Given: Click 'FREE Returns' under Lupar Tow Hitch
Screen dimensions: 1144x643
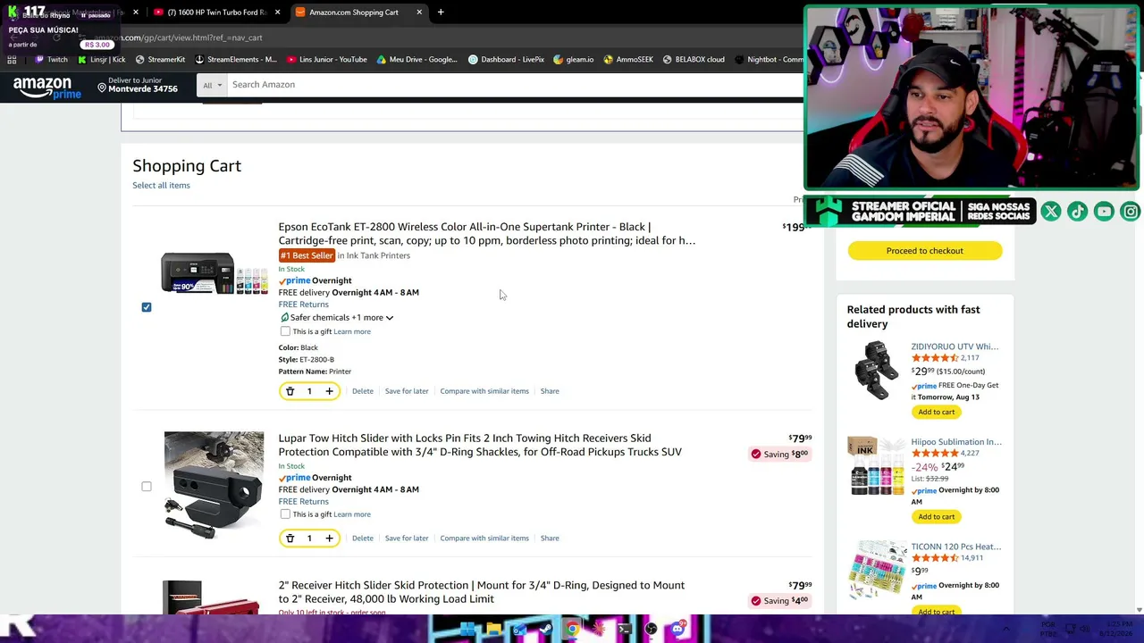Looking at the screenshot, I should 303,502.
